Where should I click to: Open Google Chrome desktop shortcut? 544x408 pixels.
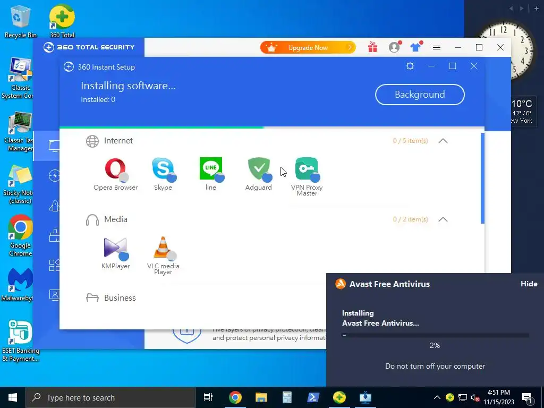tap(21, 236)
